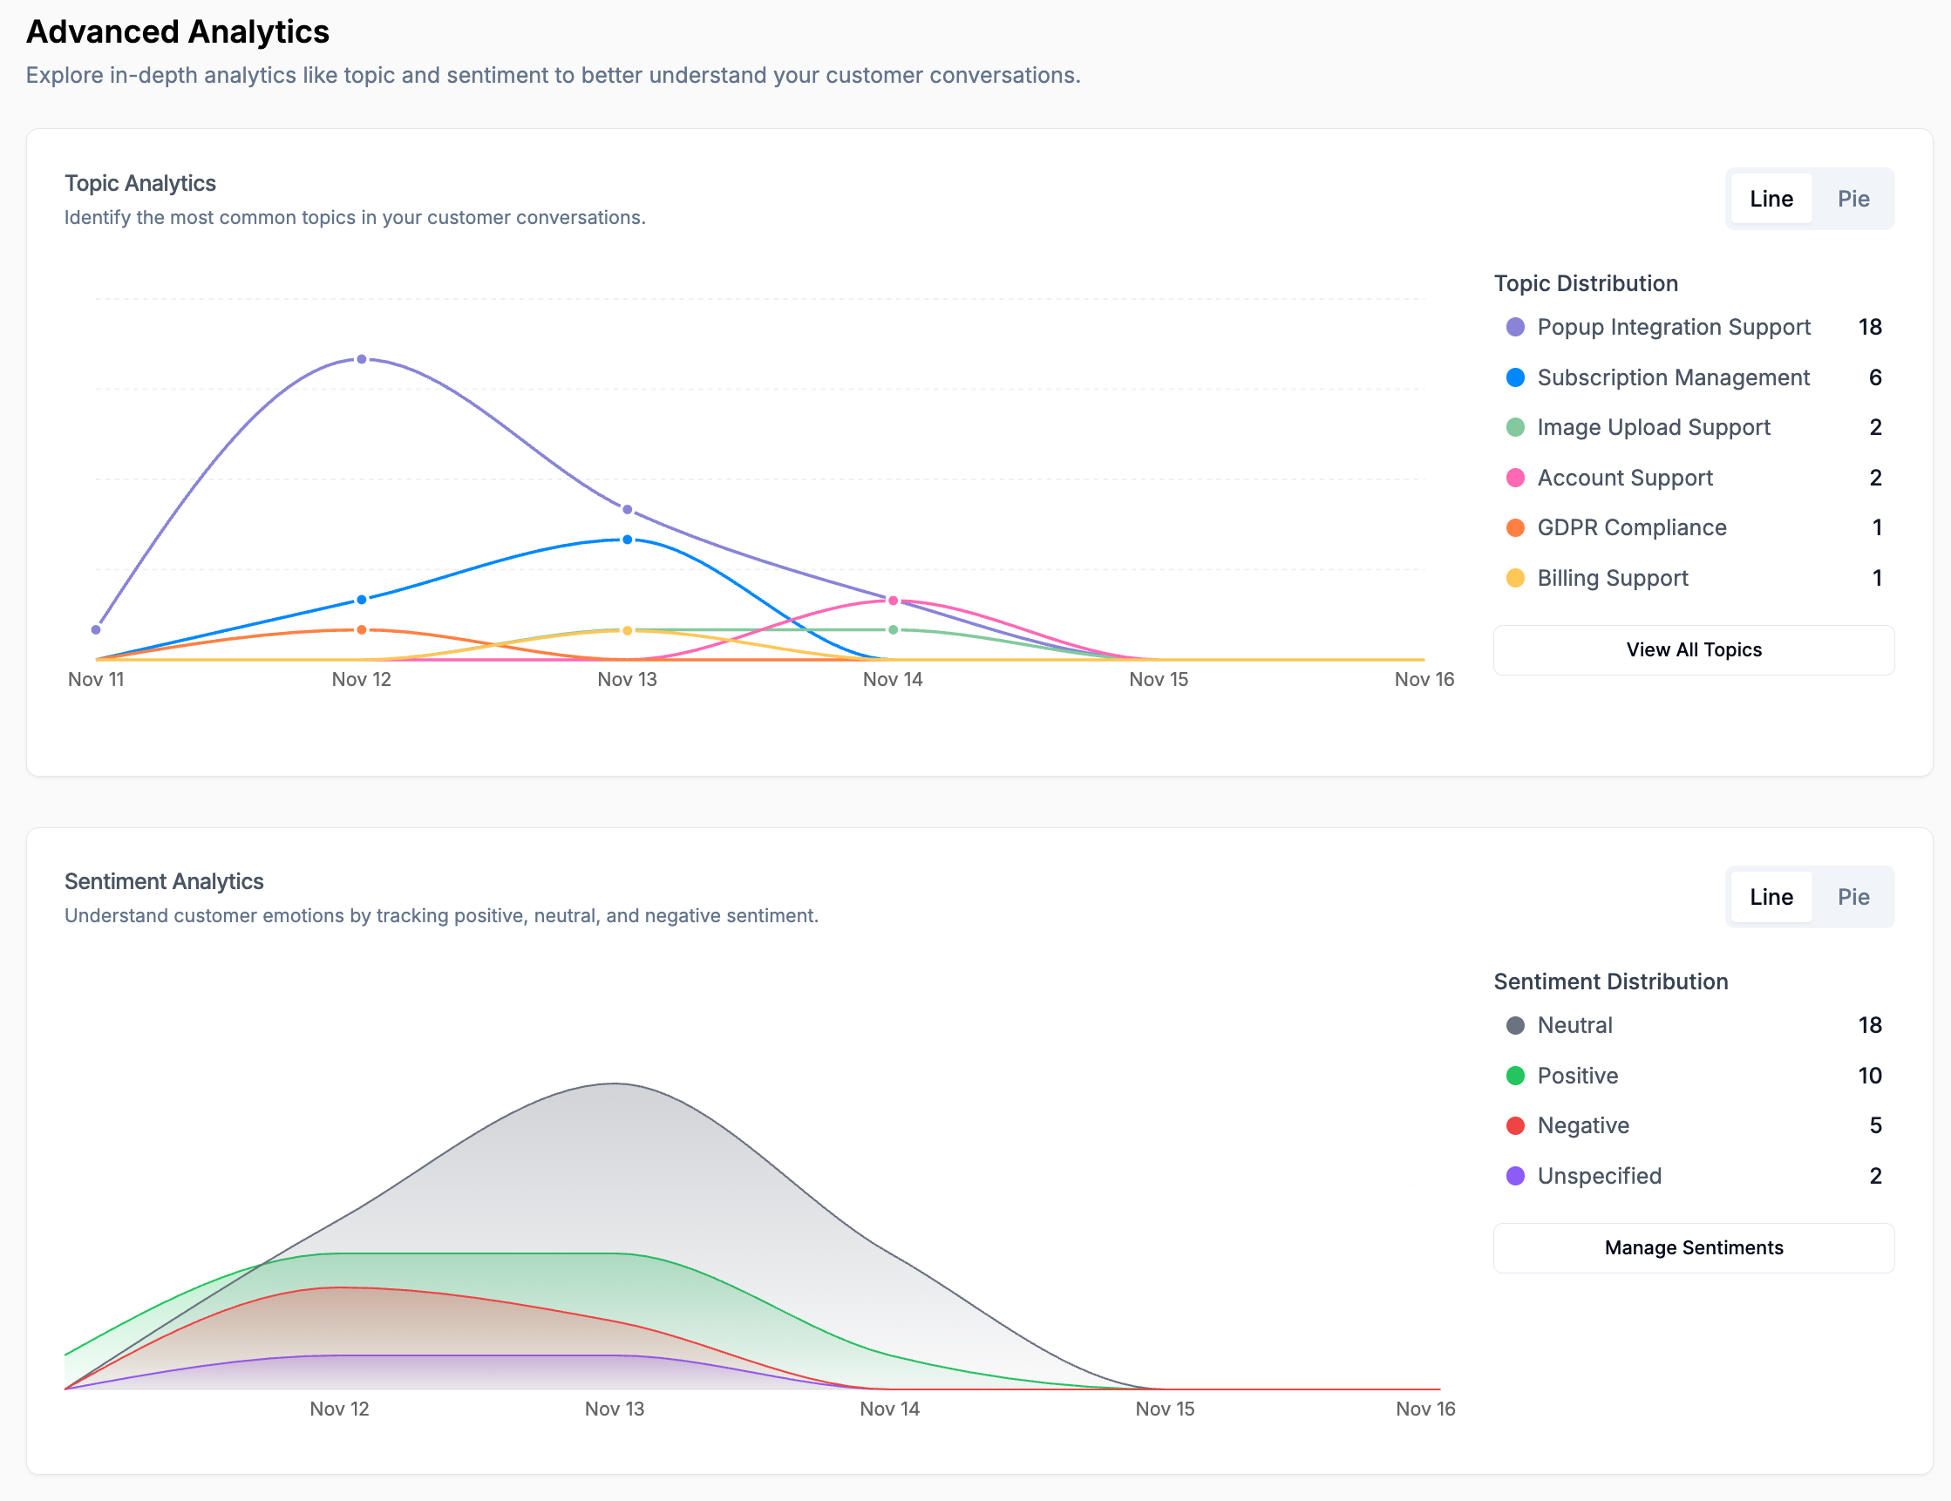Click the Positive sentiment legend label
Image resolution: width=1951 pixels, height=1501 pixels.
point(1577,1076)
